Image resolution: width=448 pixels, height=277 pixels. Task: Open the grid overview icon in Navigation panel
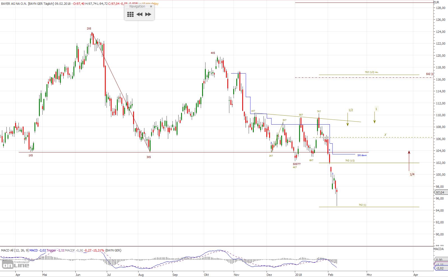tap(130, 14)
